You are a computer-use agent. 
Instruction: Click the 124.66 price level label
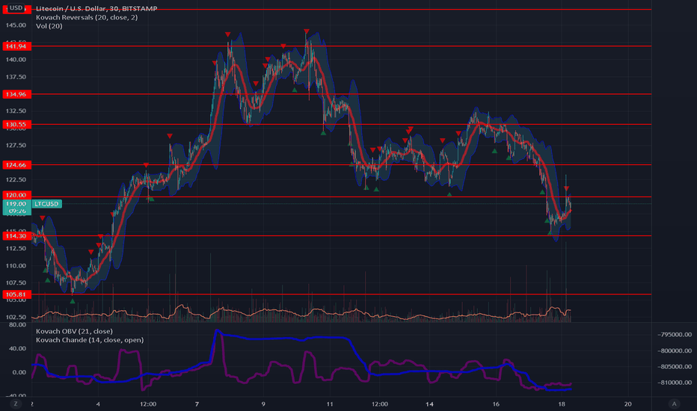16,165
